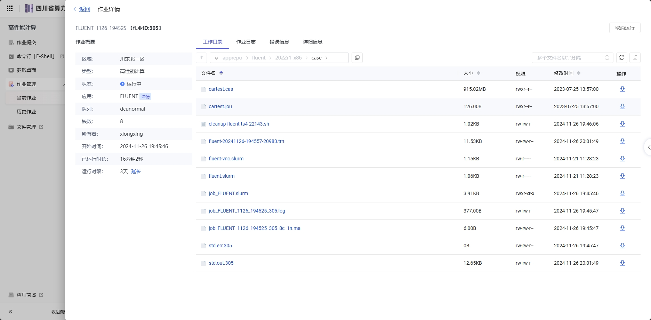Viewport: 651px width, 320px height.
Task: Download the fluent-20241126-194557-20983.trn file
Action: pyautogui.click(x=622, y=141)
